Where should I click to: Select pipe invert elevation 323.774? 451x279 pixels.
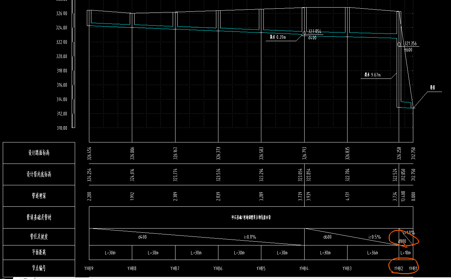[175, 175]
